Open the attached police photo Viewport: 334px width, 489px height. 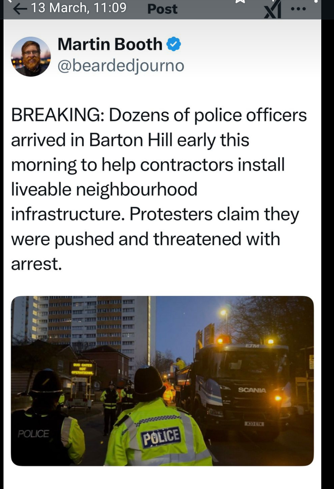click(162, 381)
